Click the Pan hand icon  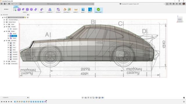[88, 98]
